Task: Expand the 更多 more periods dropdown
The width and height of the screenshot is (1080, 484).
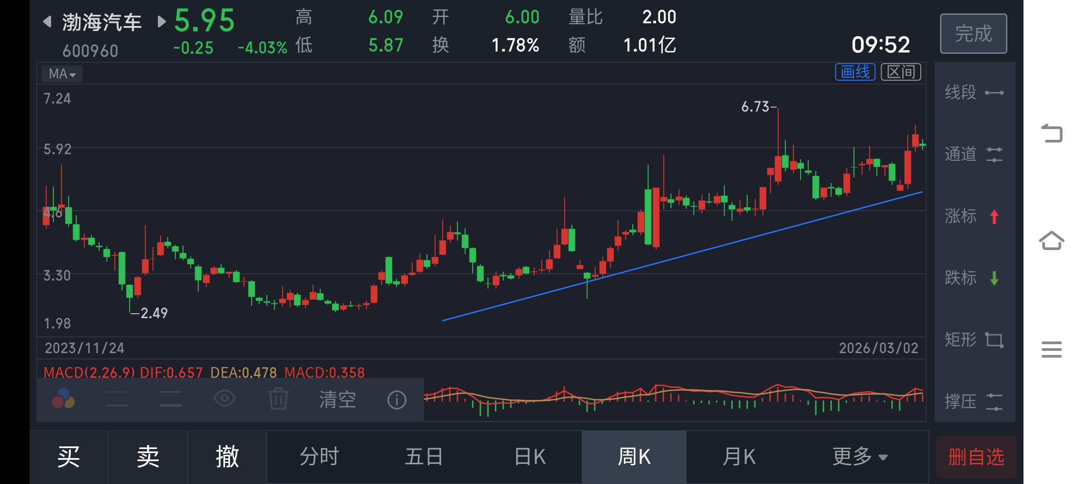Action: tap(859, 457)
